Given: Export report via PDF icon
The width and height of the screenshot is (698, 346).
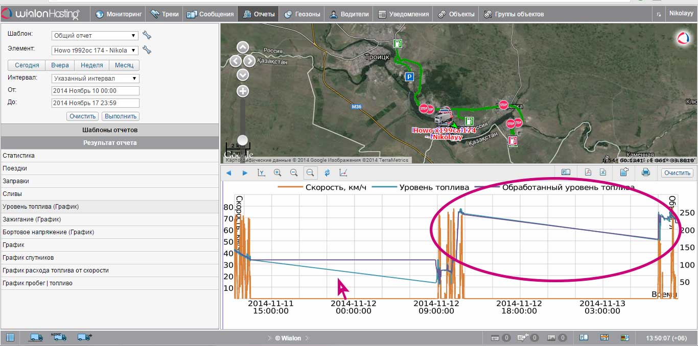Looking at the screenshot, I should click(x=588, y=172).
